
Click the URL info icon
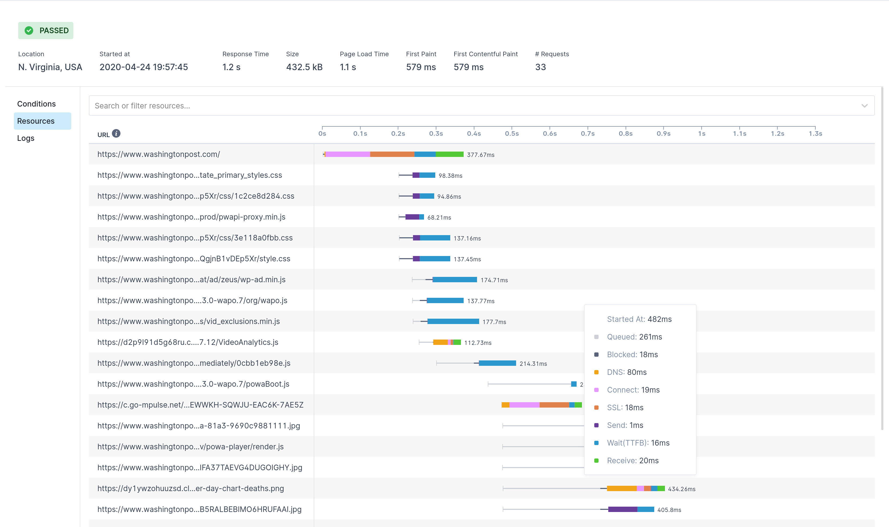click(116, 133)
